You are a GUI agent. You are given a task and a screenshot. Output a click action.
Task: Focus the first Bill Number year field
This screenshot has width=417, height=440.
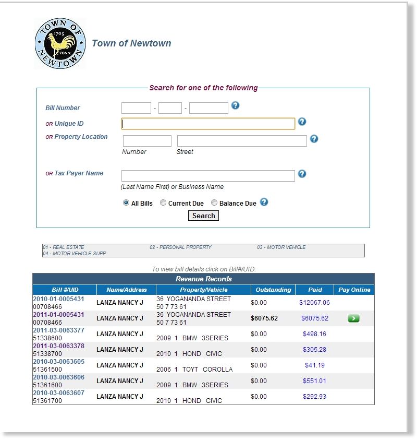pyautogui.click(x=136, y=108)
